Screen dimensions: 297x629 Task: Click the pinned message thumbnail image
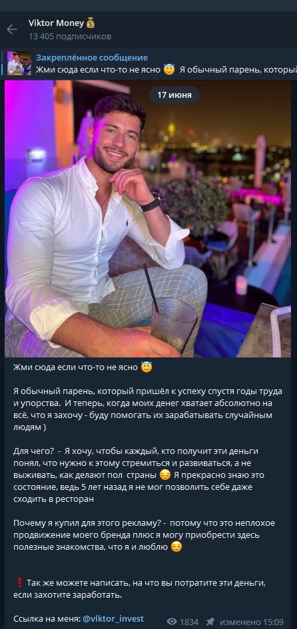19,63
